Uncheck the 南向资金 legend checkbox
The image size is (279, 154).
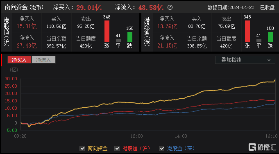click(x=82, y=148)
